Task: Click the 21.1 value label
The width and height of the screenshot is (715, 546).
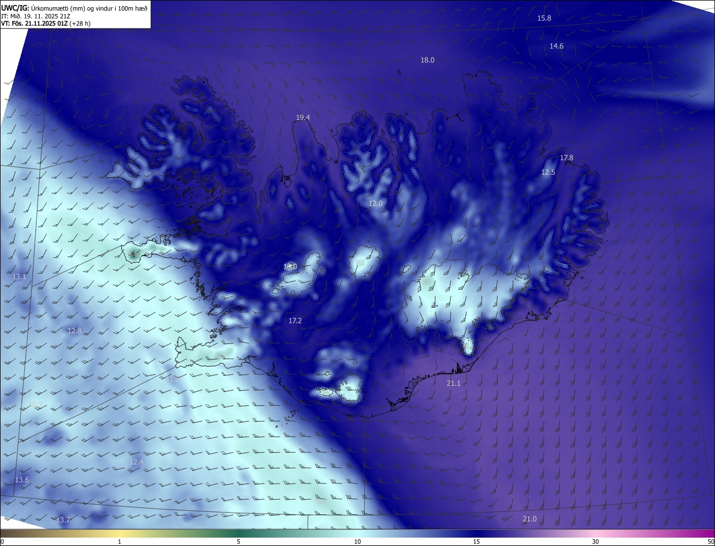Action: pyautogui.click(x=454, y=384)
